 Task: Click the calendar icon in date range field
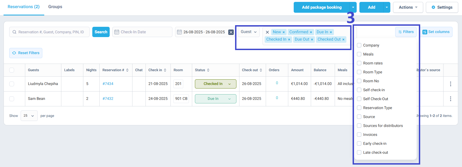pos(179,32)
